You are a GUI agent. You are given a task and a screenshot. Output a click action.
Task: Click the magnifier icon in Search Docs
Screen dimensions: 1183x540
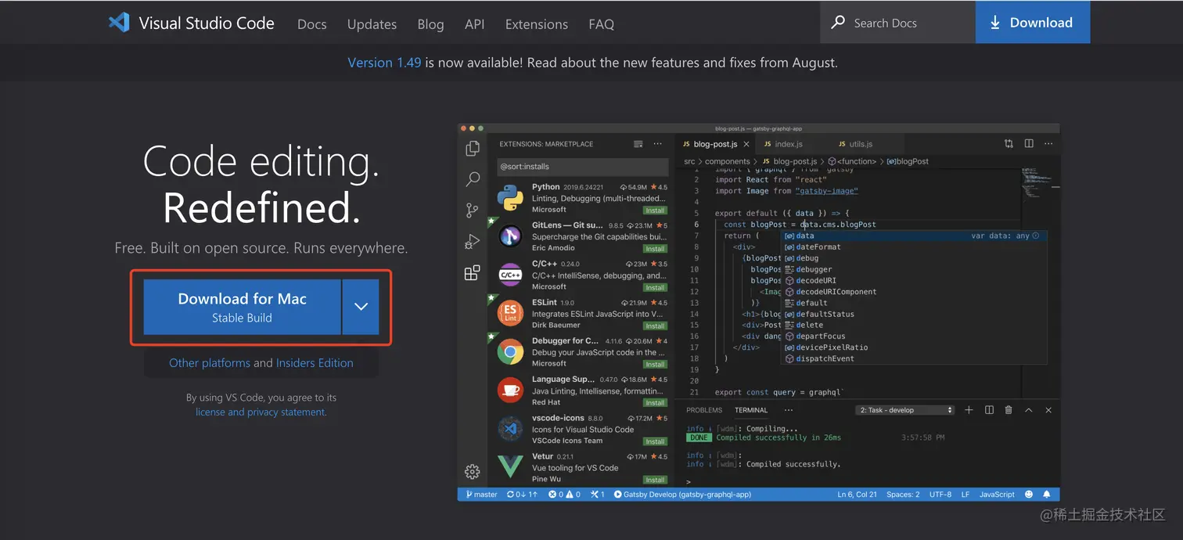tap(838, 22)
